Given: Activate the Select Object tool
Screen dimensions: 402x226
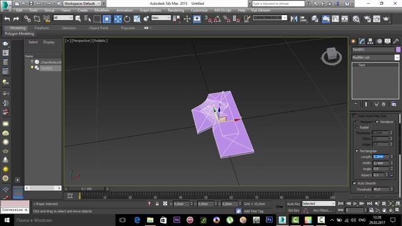Looking at the screenshot, I should point(78,19).
